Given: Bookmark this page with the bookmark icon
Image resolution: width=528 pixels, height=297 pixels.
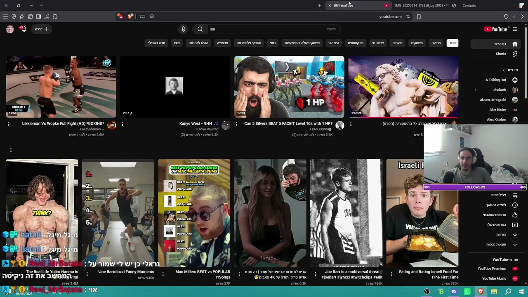Looking at the screenshot, I should [x=419, y=16].
